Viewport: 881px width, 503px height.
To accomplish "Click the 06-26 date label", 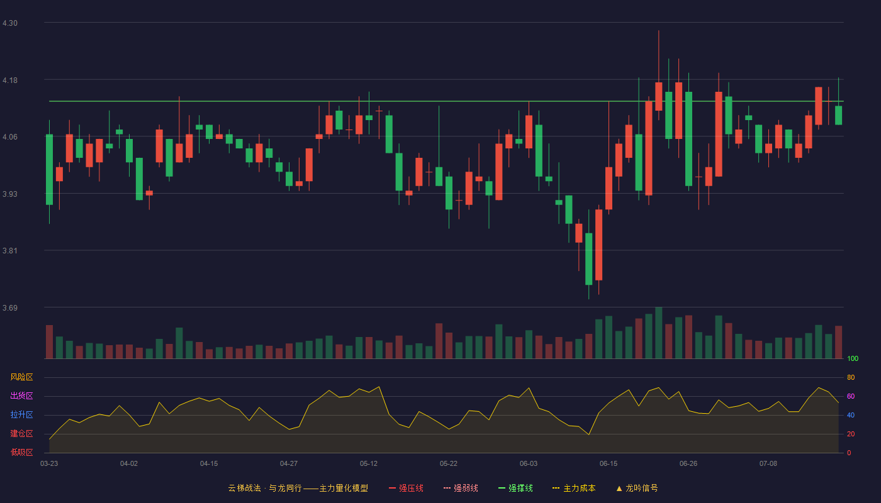I will point(688,463).
